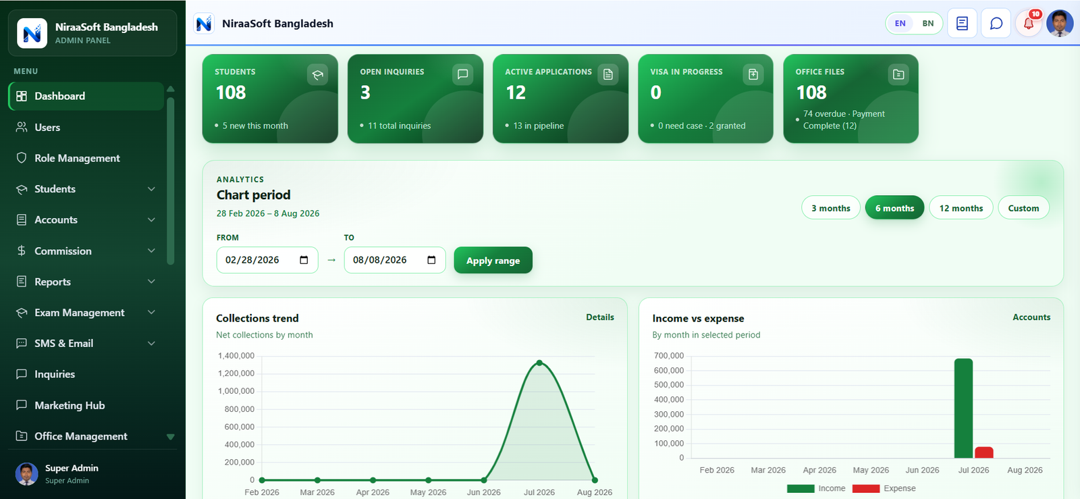The image size is (1080, 499).
Task: Open the Accounts link on Income vs expense
Action: coord(1031,317)
